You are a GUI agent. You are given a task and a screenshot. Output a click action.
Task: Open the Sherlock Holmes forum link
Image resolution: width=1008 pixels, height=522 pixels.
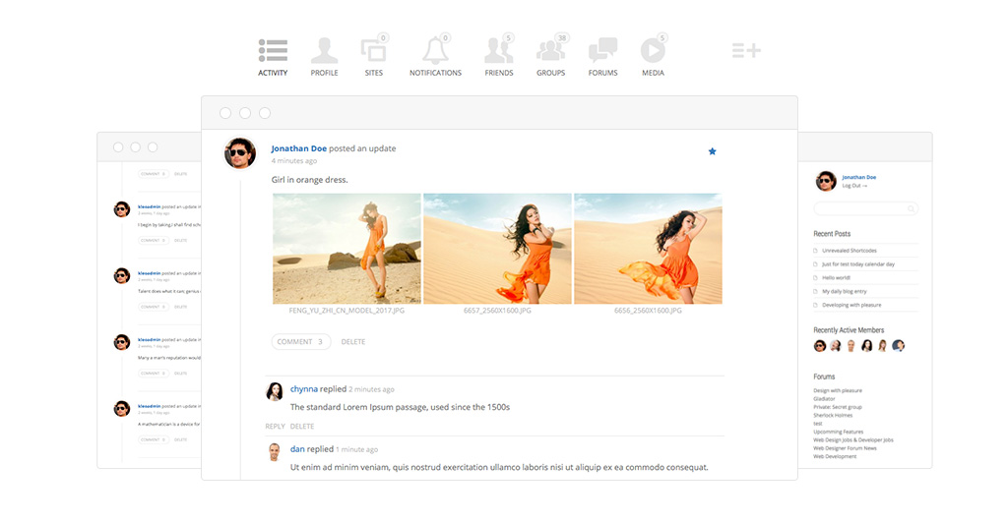click(x=835, y=416)
